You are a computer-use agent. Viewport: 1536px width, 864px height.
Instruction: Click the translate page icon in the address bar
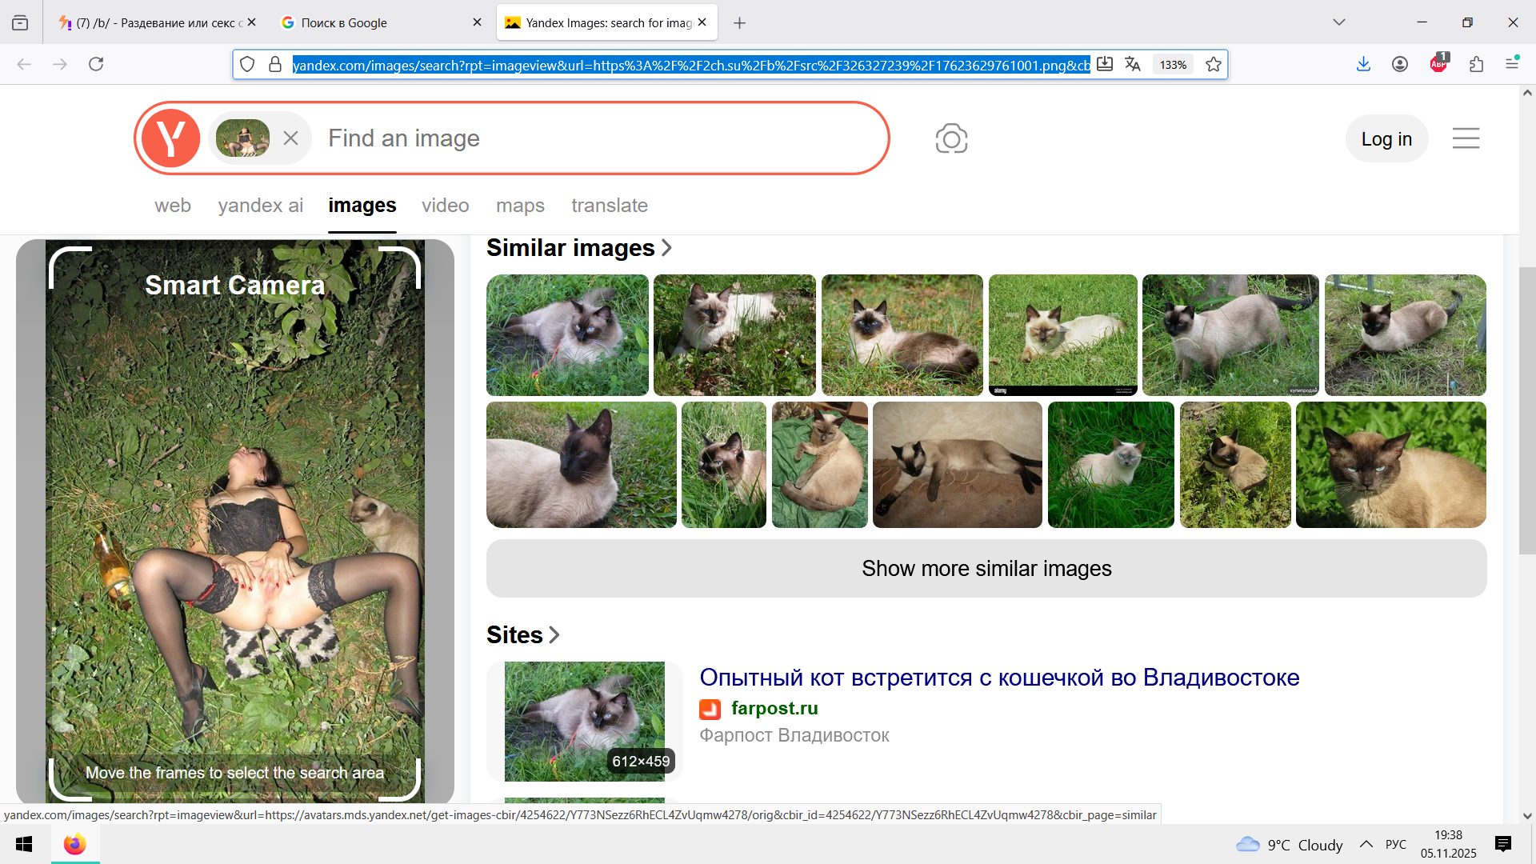coord(1133,65)
